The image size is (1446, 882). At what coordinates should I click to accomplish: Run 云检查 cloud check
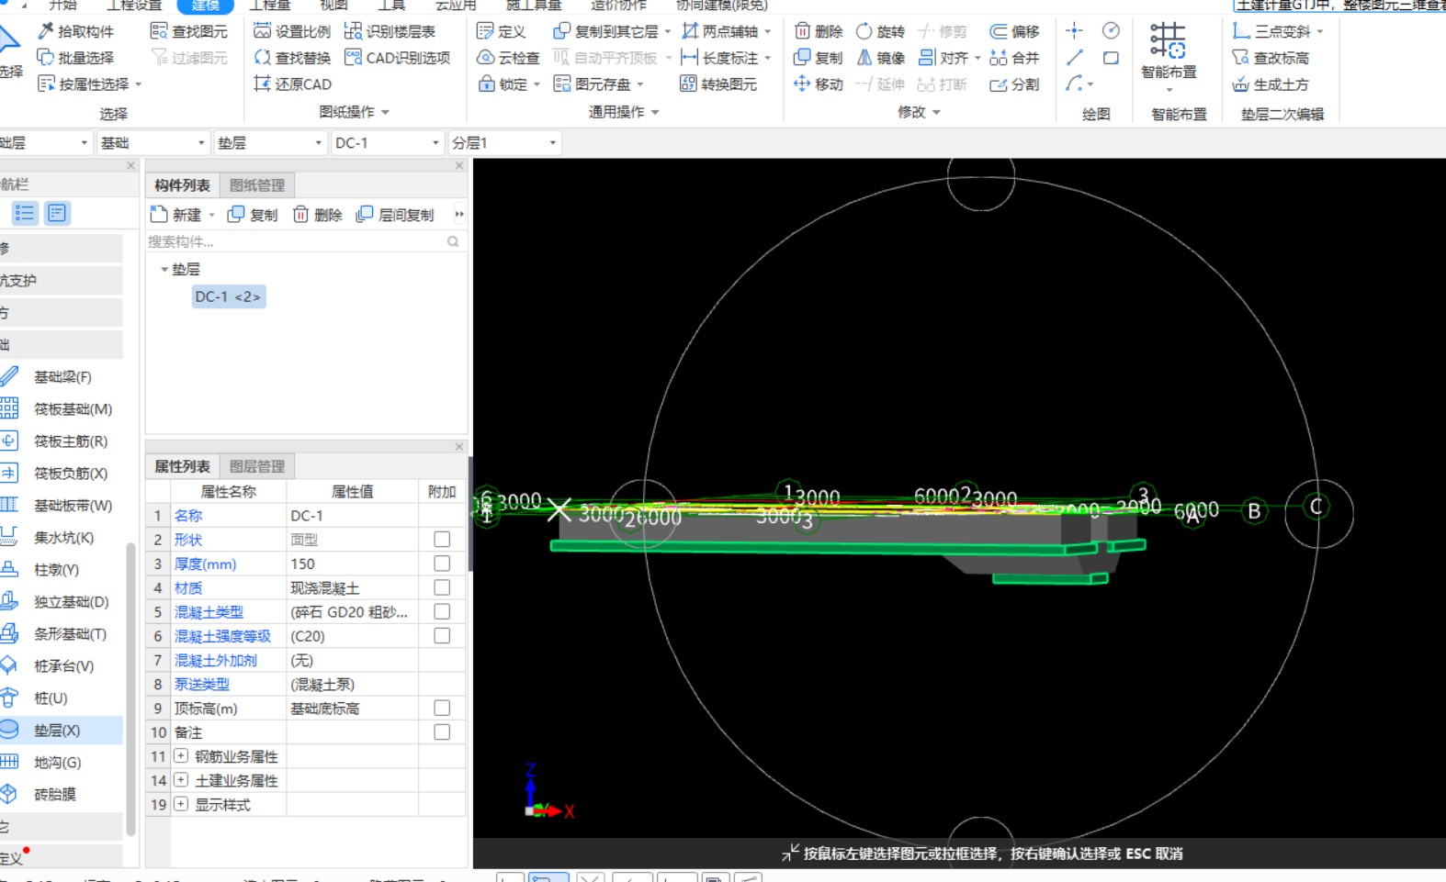508,58
